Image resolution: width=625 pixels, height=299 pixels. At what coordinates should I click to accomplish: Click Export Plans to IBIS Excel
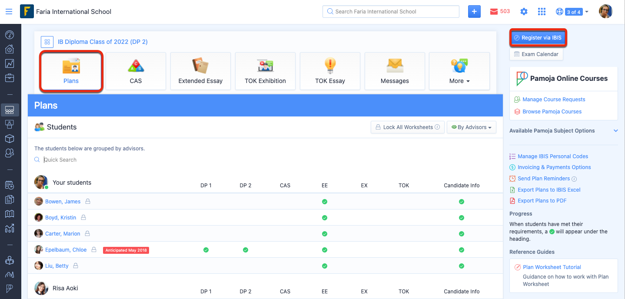coord(549,190)
